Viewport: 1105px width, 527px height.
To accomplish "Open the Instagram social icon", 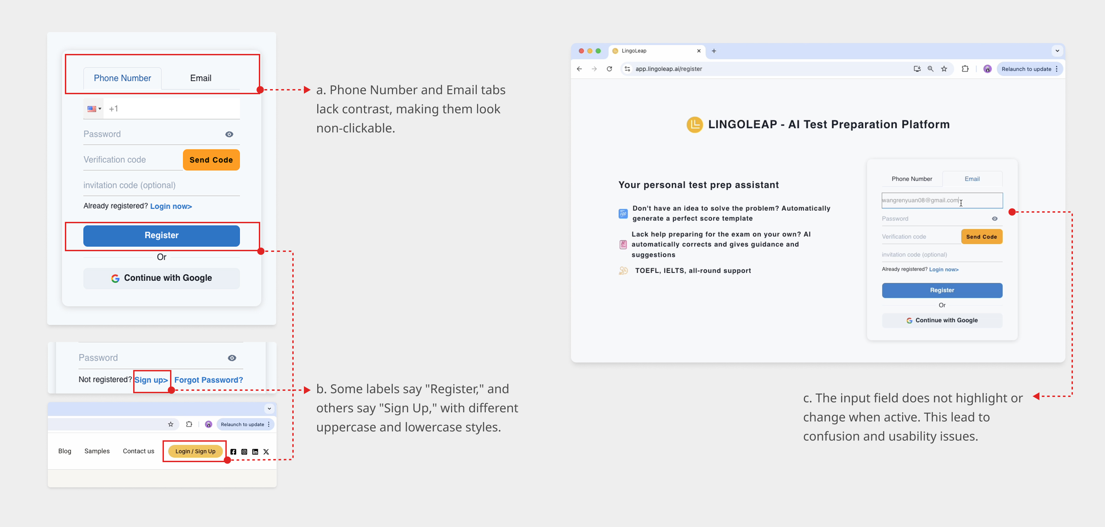I will coord(244,452).
